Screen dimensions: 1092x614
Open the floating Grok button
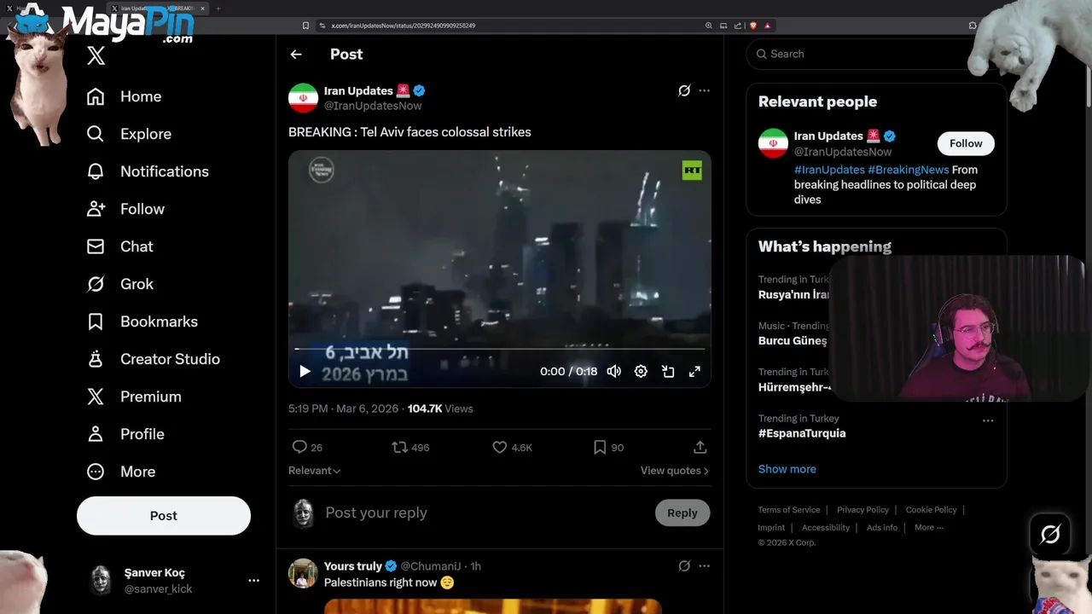pos(1050,534)
